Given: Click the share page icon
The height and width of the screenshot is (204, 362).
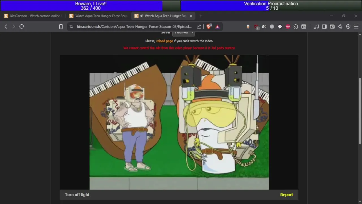Looking at the screenshot, I should [199, 27].
